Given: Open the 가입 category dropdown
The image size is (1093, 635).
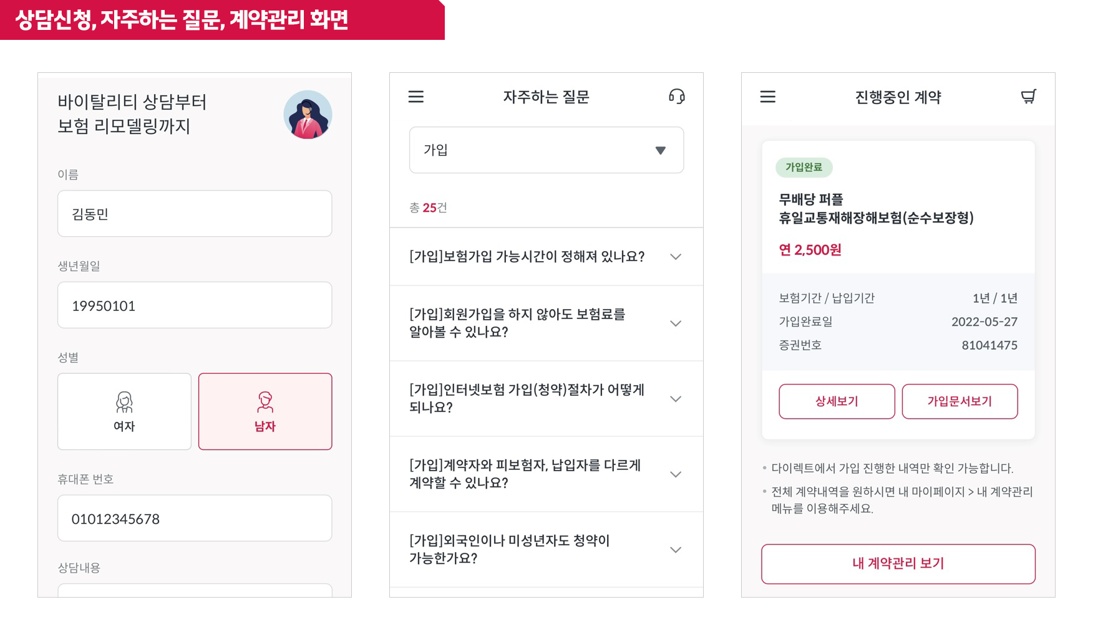Looking at the screenshot, I should click(x=546, y=150).
